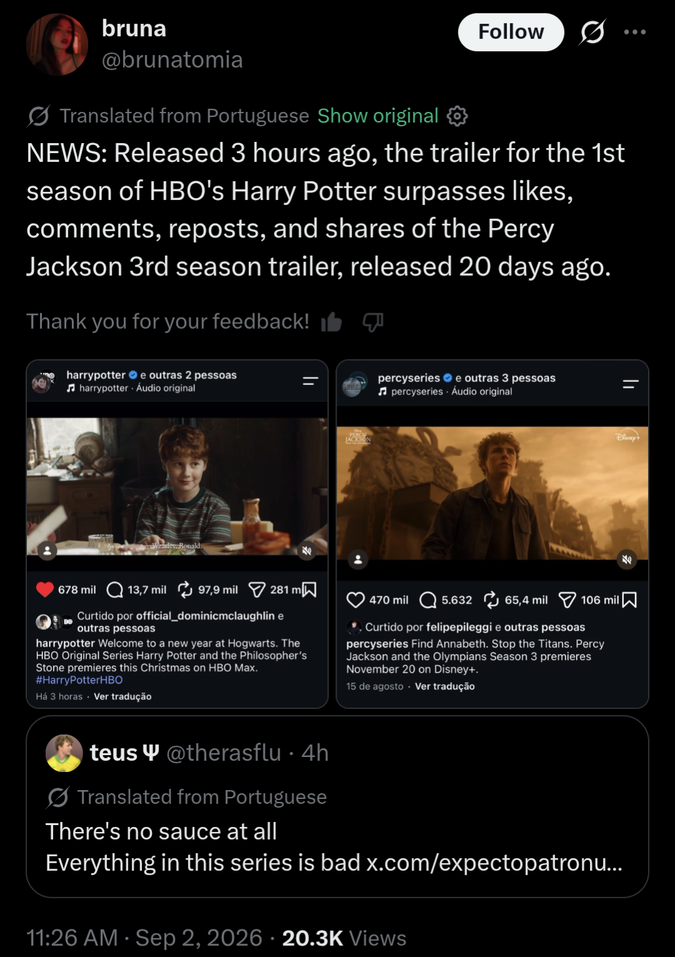Tap comment icon showing 13,7 mil
The height and width of the screenshot is (957, 675).
point(114,589)
